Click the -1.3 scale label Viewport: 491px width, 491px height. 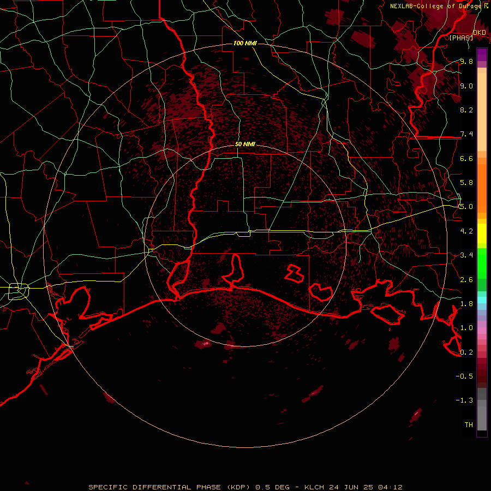(464, 400)
